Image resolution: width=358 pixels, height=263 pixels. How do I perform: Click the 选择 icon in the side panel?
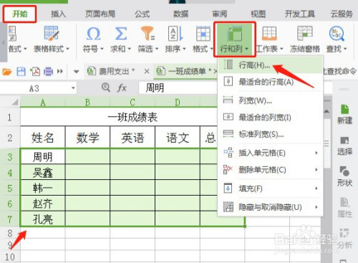click(x=344, y=140)
